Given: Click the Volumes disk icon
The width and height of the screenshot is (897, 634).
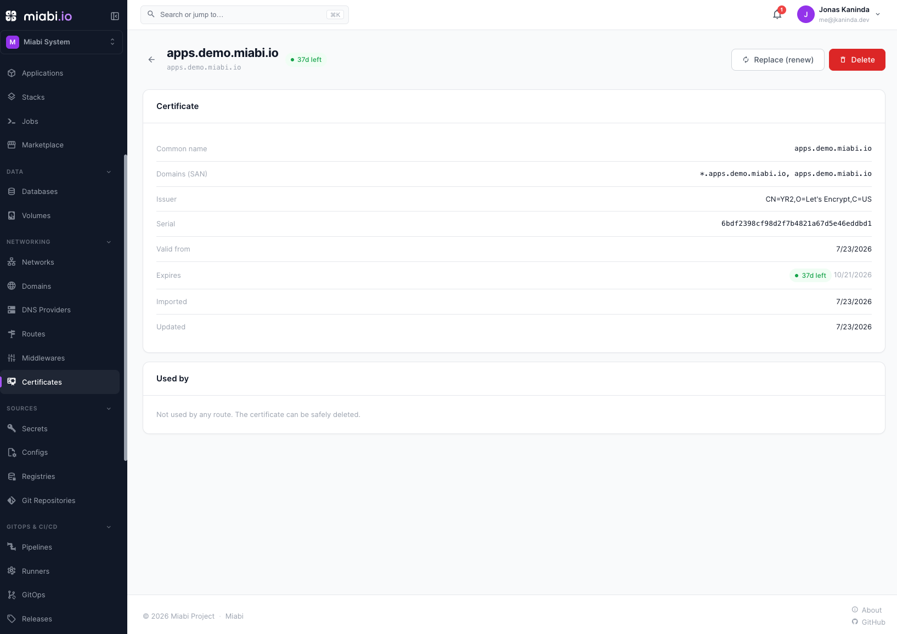Looking at the screenshot, I should coord(12,215).
